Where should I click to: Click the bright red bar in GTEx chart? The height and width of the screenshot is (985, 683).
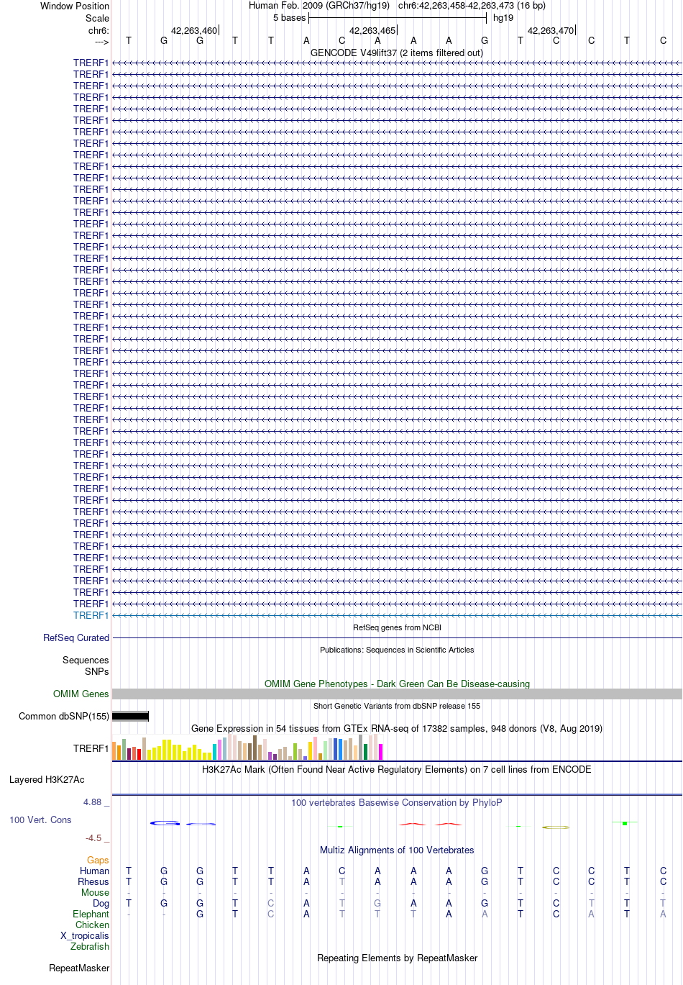point(139,754)
